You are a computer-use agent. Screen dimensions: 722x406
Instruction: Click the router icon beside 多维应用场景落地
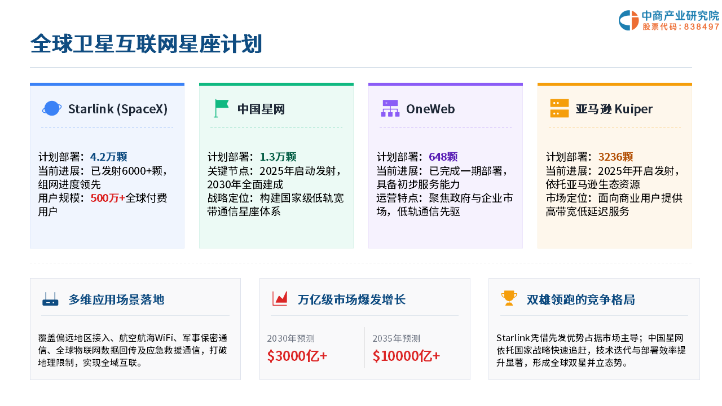[50, 299]
